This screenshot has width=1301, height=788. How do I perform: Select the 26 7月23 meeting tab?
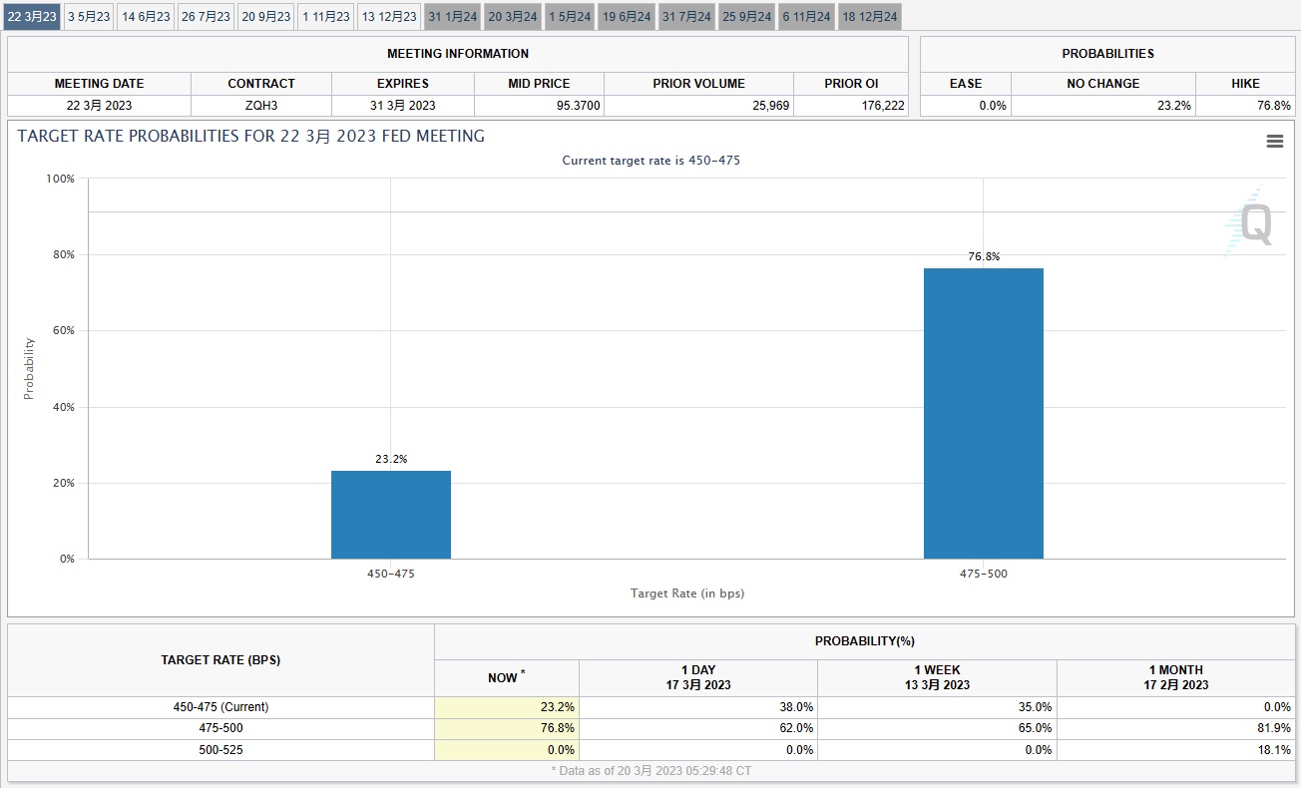tap(207, 17)
